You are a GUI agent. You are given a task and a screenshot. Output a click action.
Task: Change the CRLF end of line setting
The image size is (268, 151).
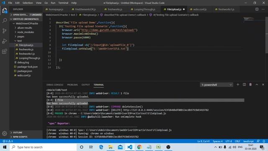pyautogui.click(x=237, y=141)
